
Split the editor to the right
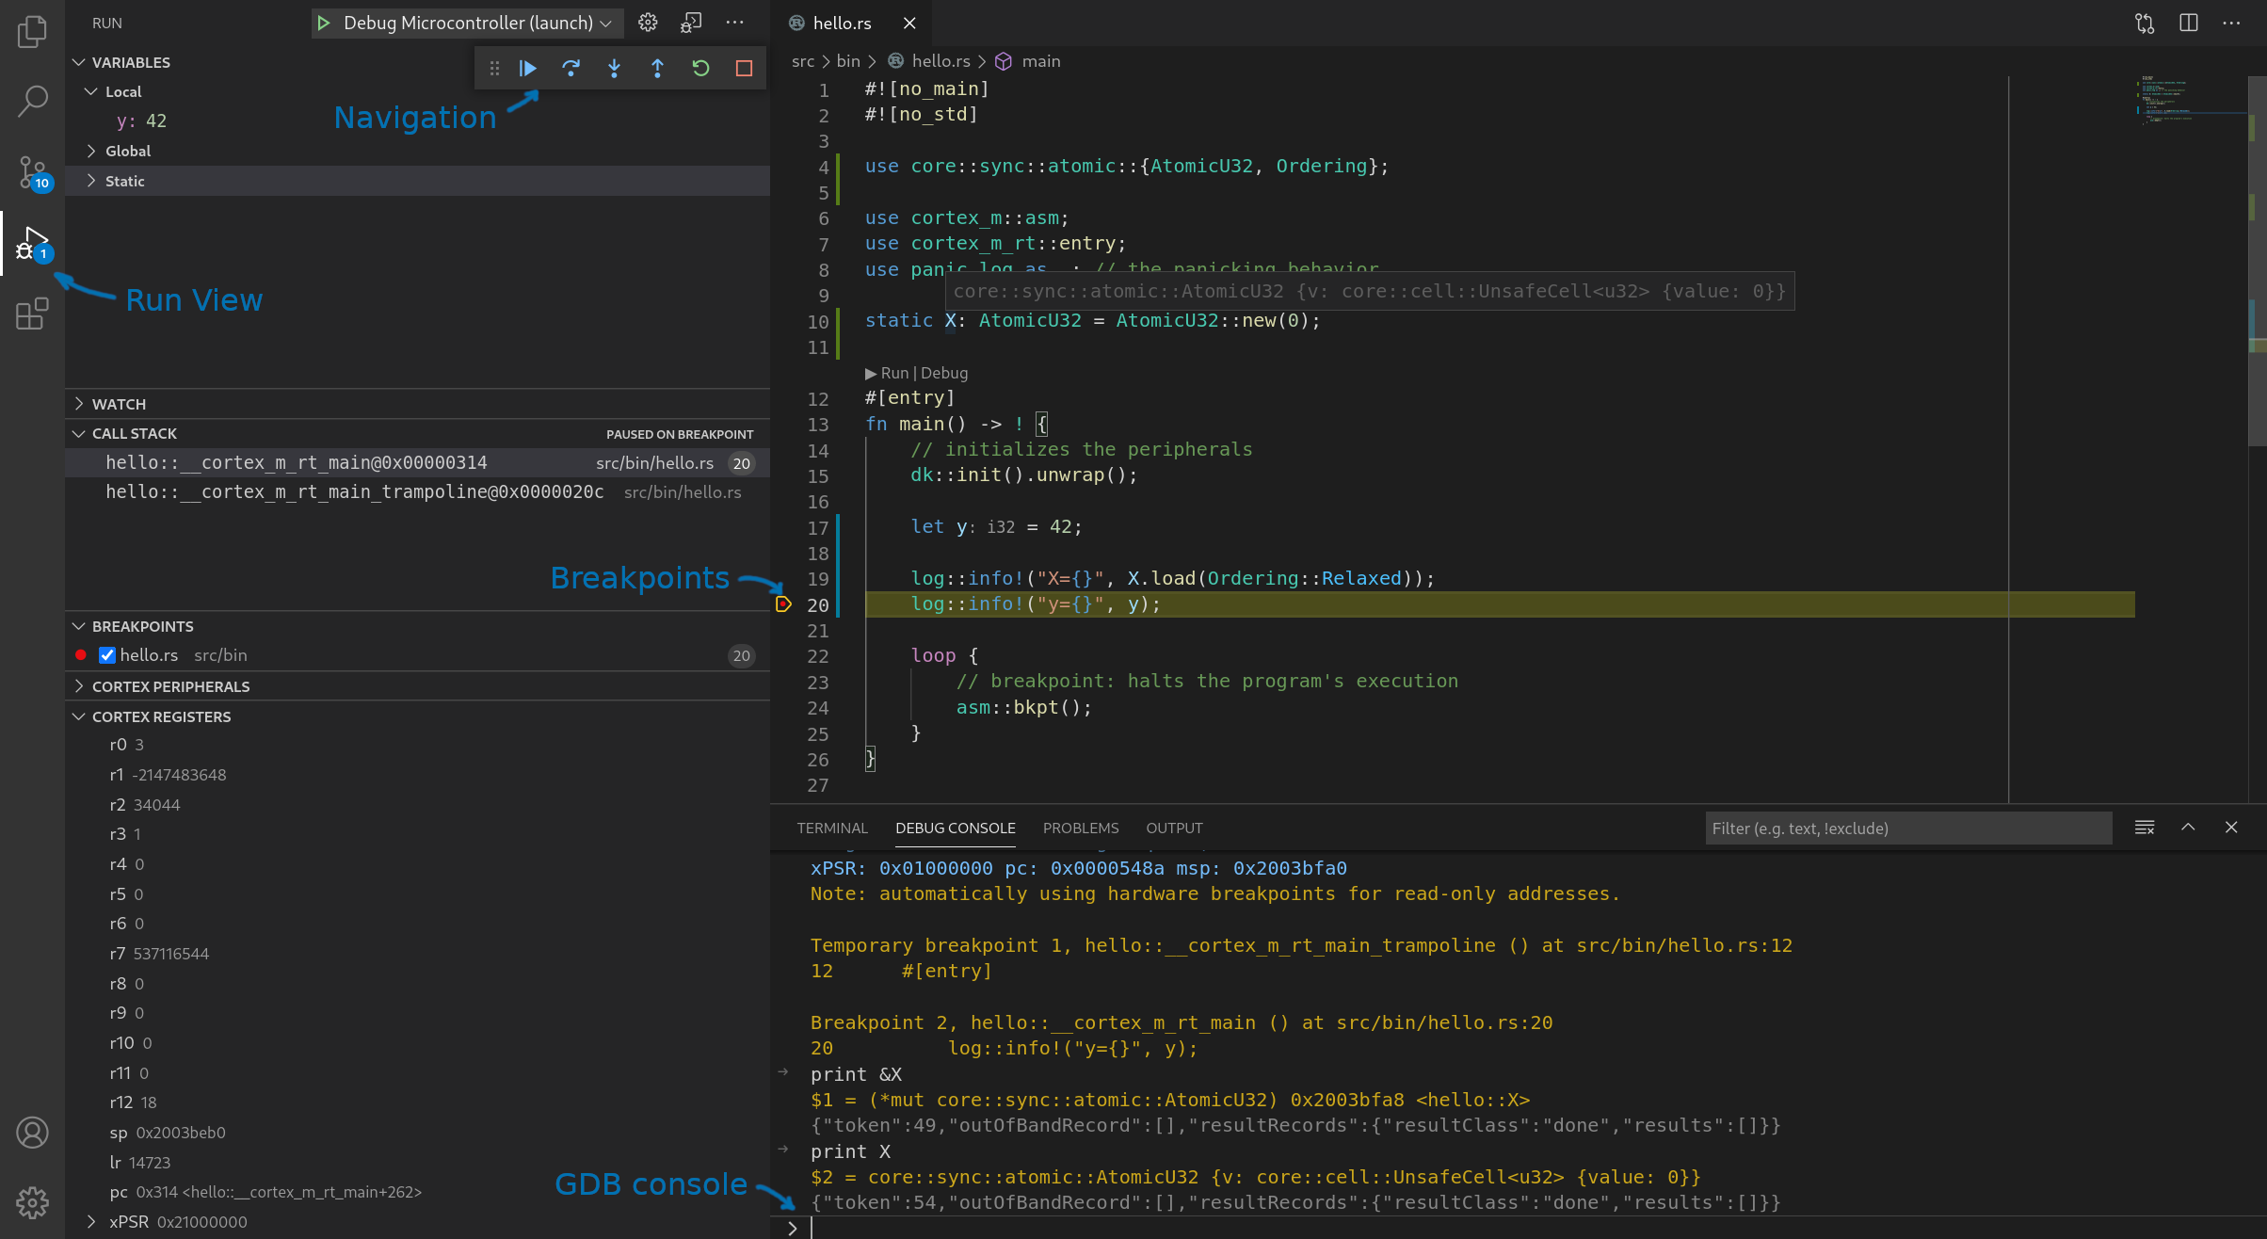[2189, 23]
